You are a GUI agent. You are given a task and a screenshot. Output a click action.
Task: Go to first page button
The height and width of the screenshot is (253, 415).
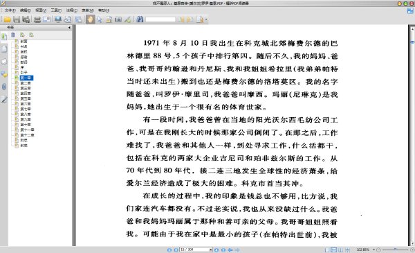click(169, 250)
